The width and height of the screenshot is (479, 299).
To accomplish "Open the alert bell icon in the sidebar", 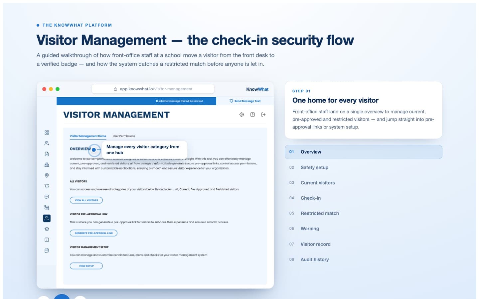I will (47, 186).
